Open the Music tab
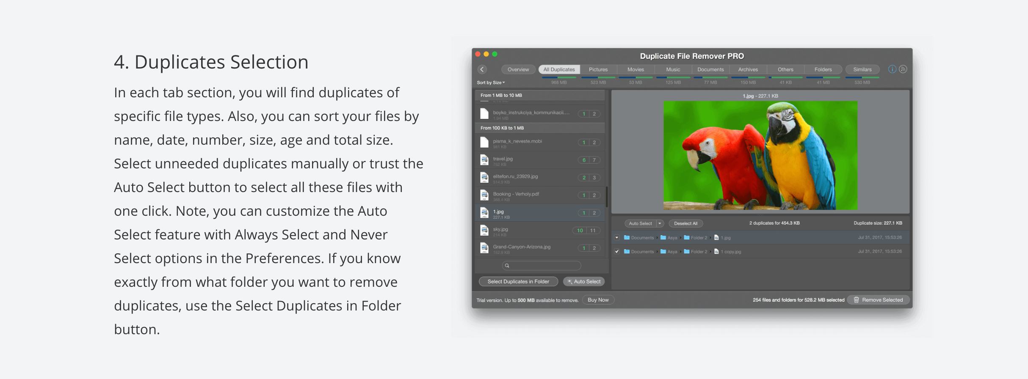Viewport: 1028px width, 379px height. click(673, 69)
